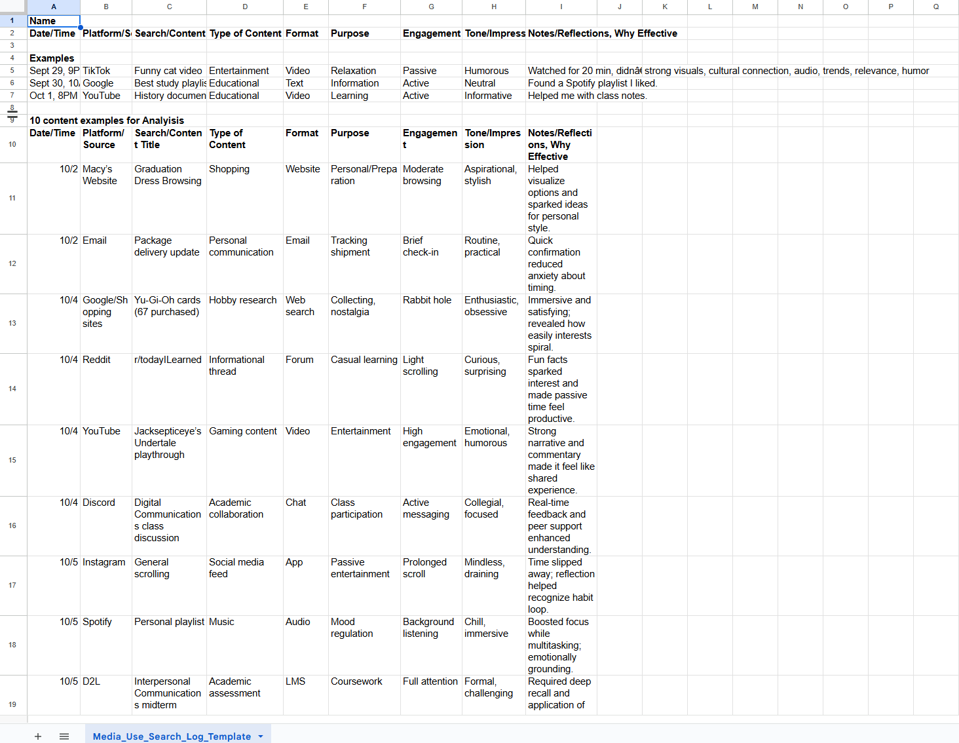Viewport: 959px width, 743px height.
Task: Select column A header
Action: (x=54, y=7)
